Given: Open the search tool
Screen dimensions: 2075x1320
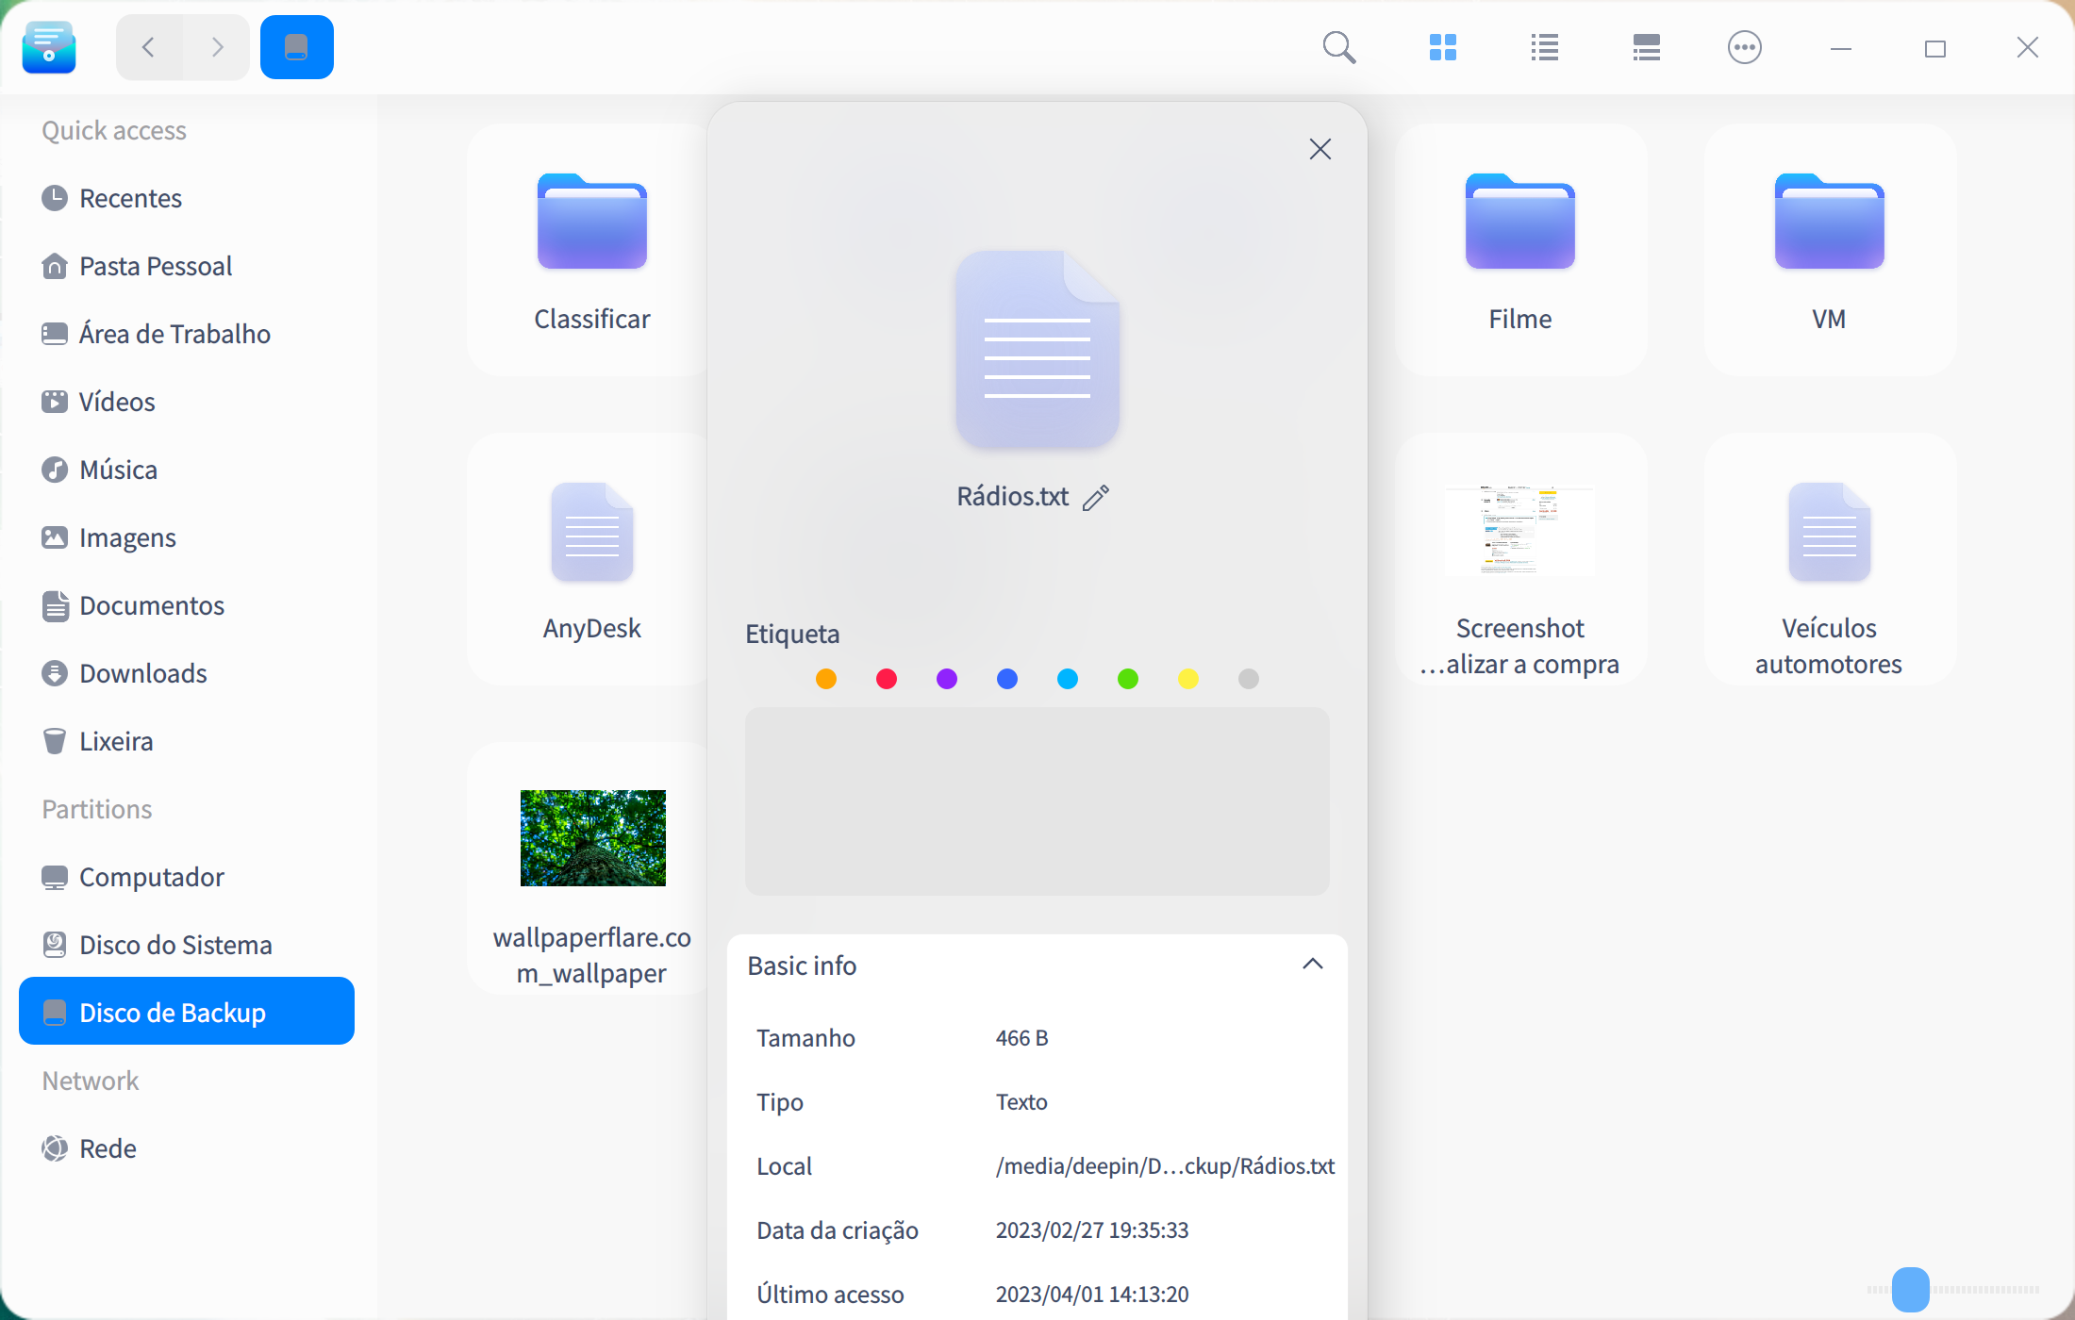Looking at the screenshot, I should 1339,46.
